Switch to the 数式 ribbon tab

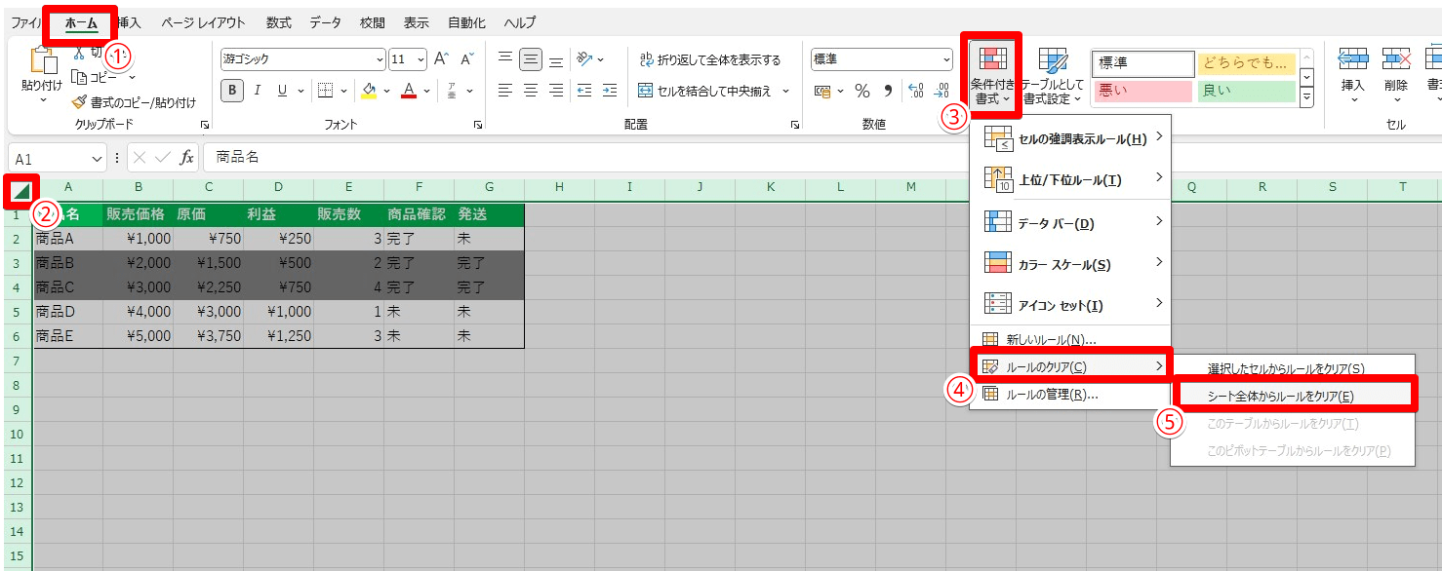point(278,22)
